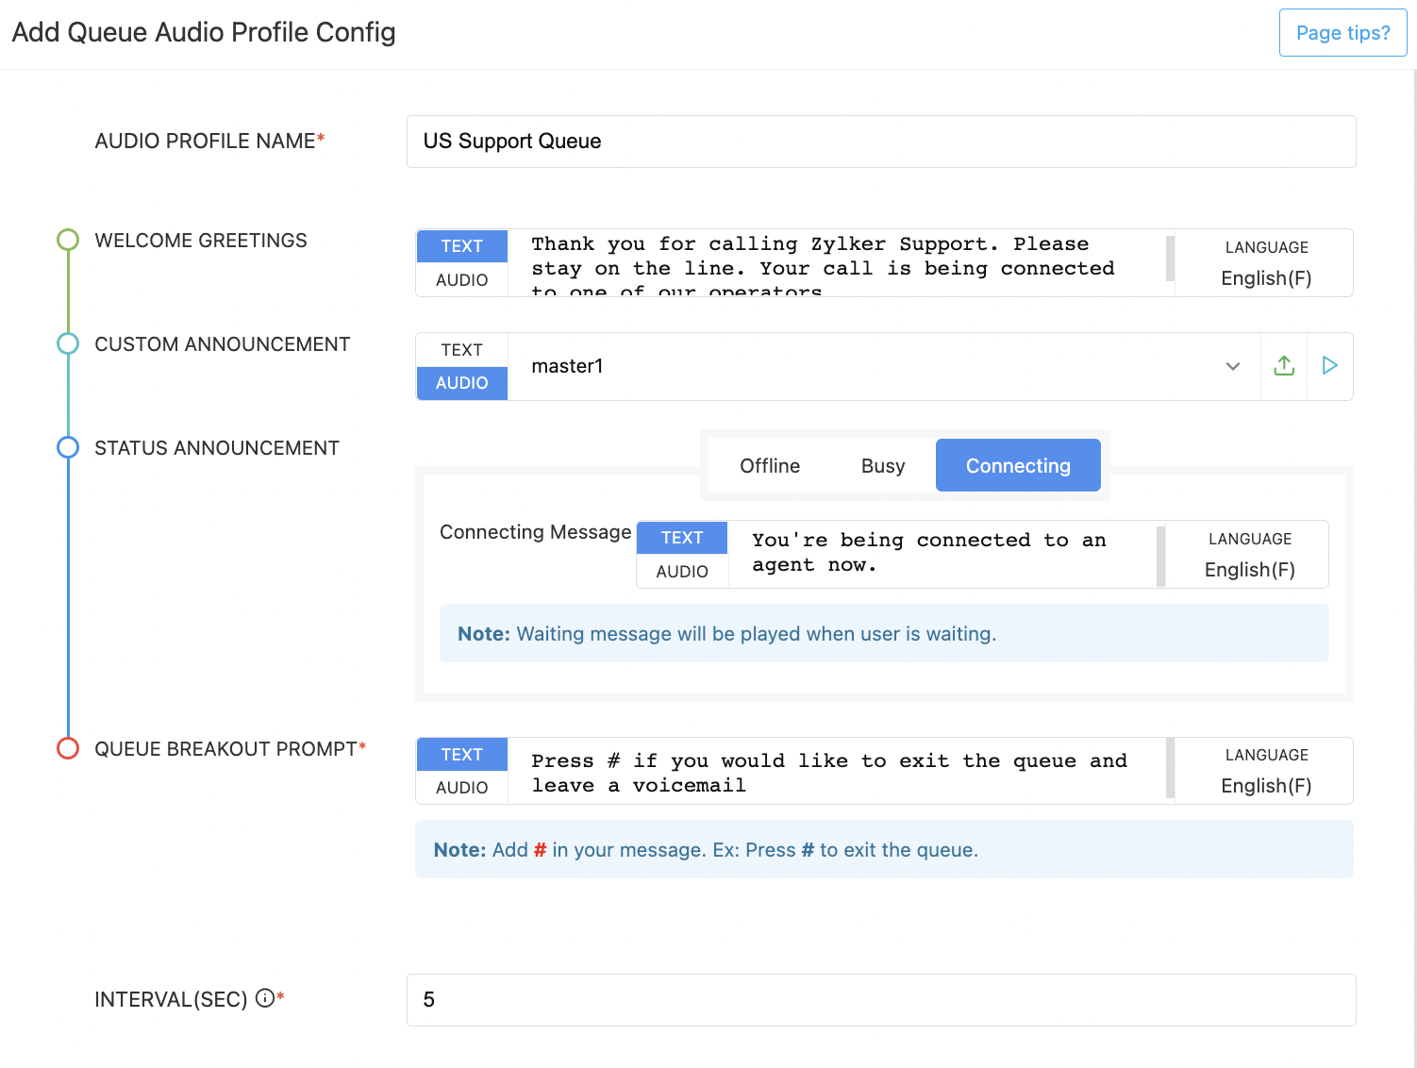Click the Interval info icon
The image size is (1417, 1068).
[x=265, y=998]
